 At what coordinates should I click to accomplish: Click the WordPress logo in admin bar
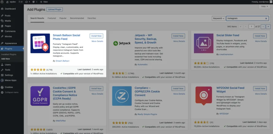[x=2, y=2]
